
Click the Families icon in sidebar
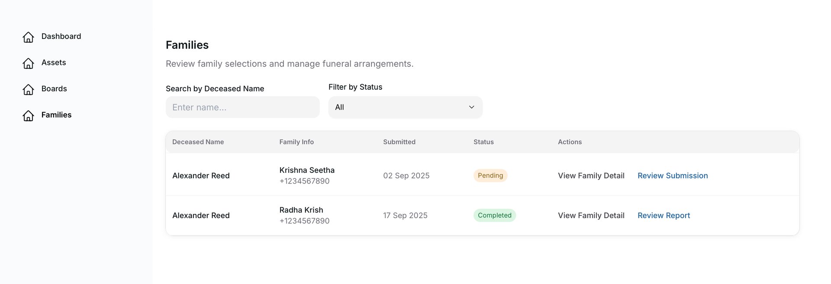(x=29, y=116)
